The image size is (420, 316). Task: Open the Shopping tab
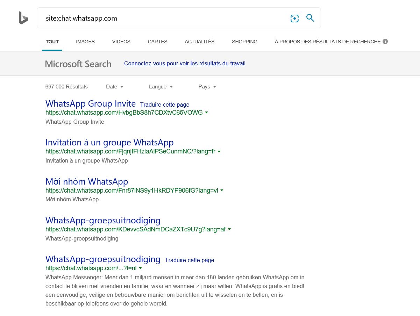pyautogui.click(x=244, y=42)
